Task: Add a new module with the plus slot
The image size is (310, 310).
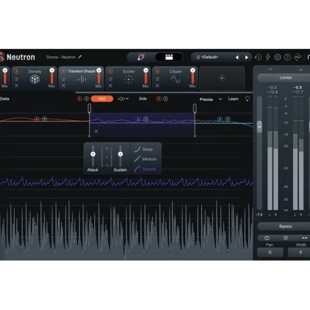Action: [222, 78]
